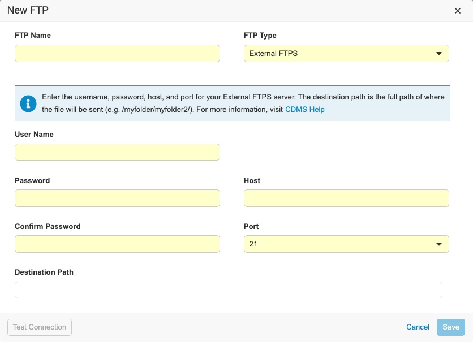Focus the Host text field
The height and width of the screenshot is (342, 473).
pyautogui.click(x=346, y=198)
